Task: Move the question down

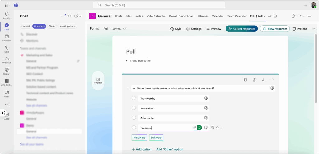Action: [x=263, y=80]
